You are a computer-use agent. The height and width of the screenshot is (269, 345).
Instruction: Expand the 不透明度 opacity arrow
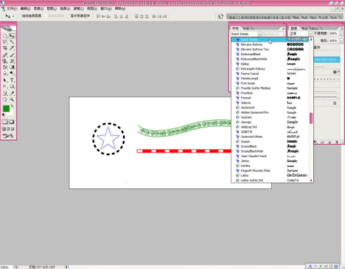pyautogui.click(x=341, y=33)
